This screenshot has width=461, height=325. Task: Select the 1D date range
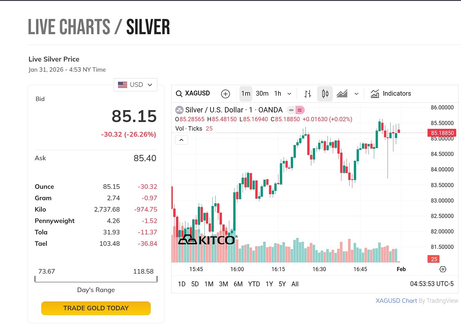182,284
